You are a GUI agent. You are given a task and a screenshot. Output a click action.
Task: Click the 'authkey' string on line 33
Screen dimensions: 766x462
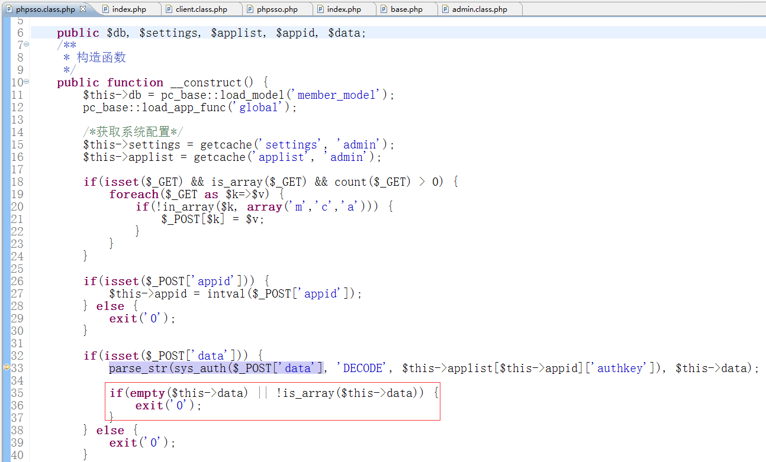click(x=620, y=368)
